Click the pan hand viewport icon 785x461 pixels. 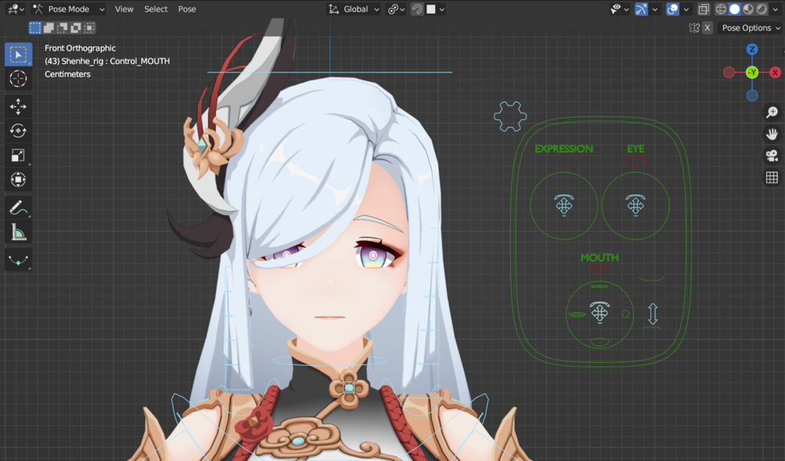click(x=772, y=134)
